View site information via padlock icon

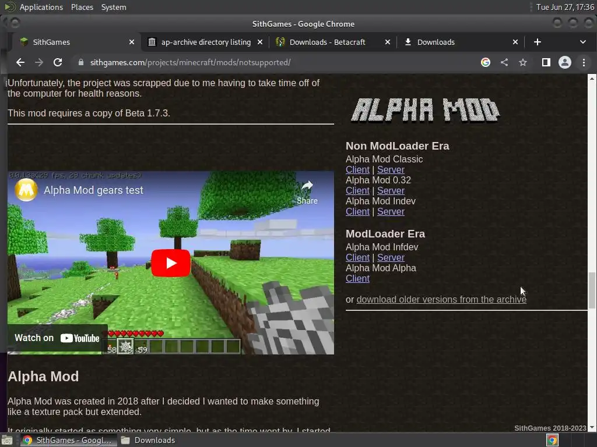80,62
